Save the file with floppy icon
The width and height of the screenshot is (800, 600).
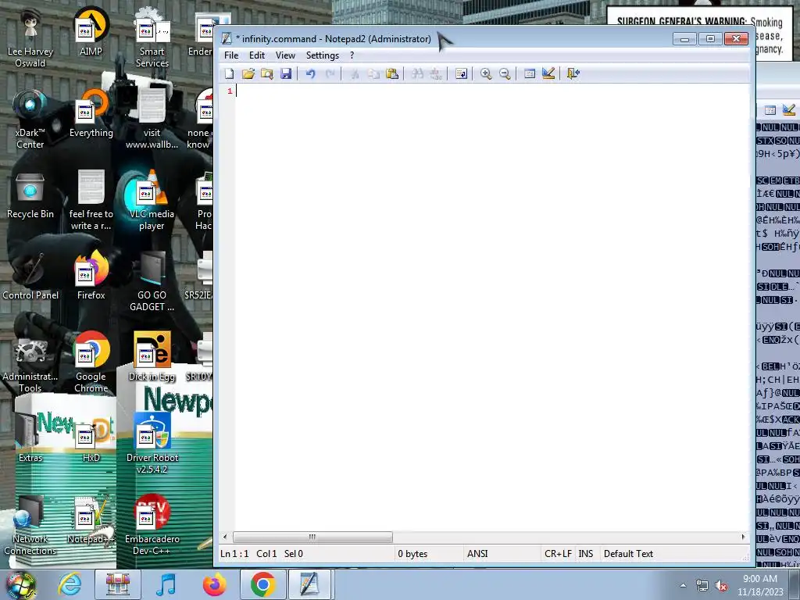click(x=286, y=73)
